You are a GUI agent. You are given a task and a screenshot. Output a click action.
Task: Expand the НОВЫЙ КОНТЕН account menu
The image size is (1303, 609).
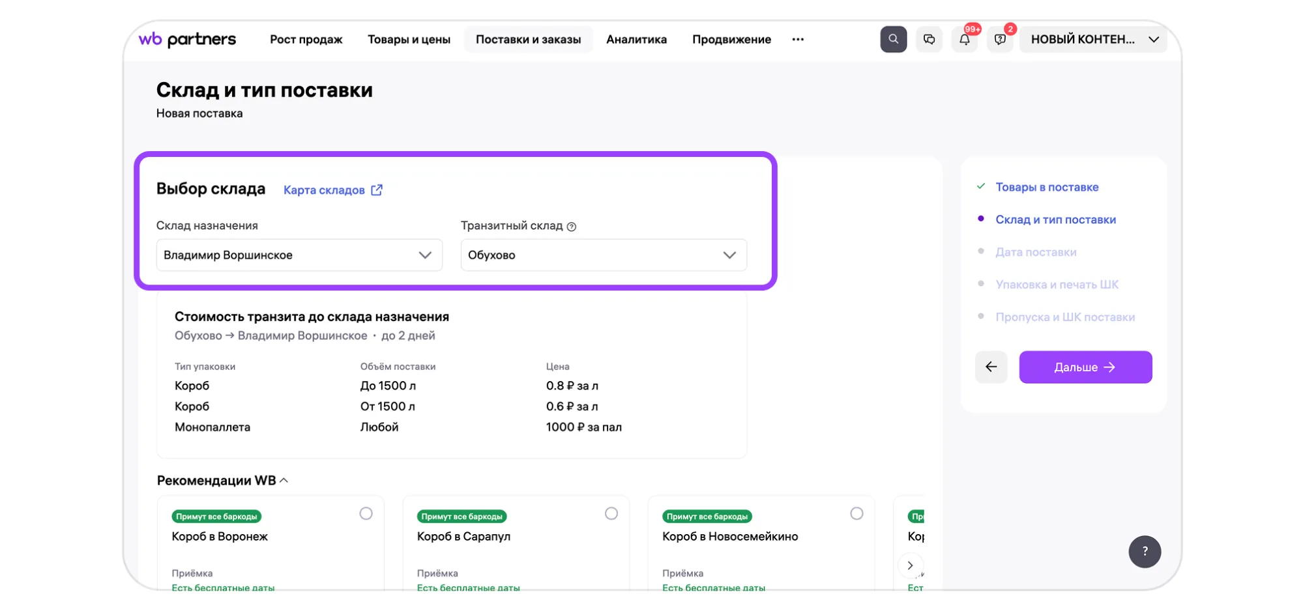click(1094, 39)
